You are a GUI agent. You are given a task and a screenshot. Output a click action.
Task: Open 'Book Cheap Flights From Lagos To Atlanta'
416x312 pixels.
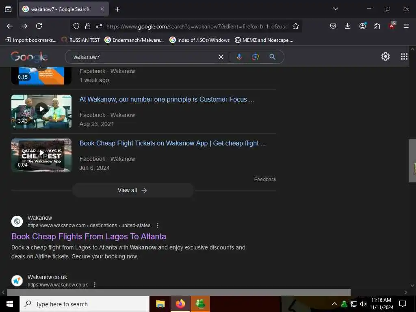(x=89, y=236)
